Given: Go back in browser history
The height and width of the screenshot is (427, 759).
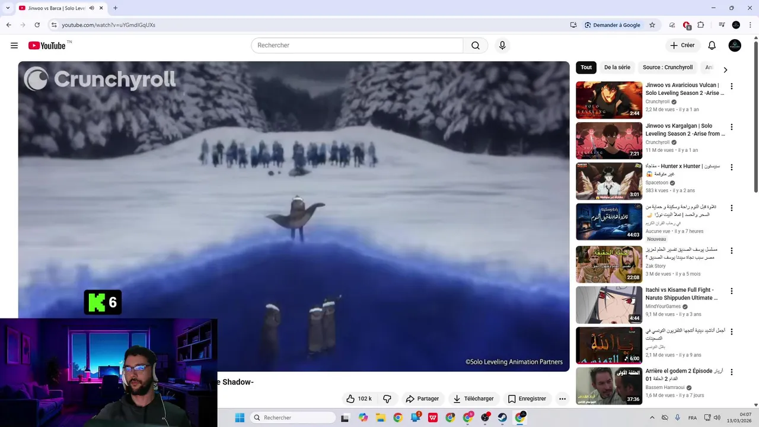Looking at the screenshot, I should tap(8, 25).
